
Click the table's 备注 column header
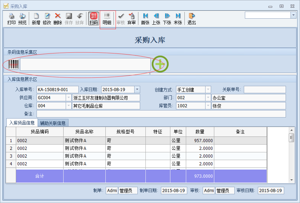coord(240,132)
